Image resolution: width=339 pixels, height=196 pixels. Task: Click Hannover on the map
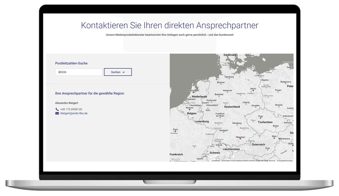227,91
